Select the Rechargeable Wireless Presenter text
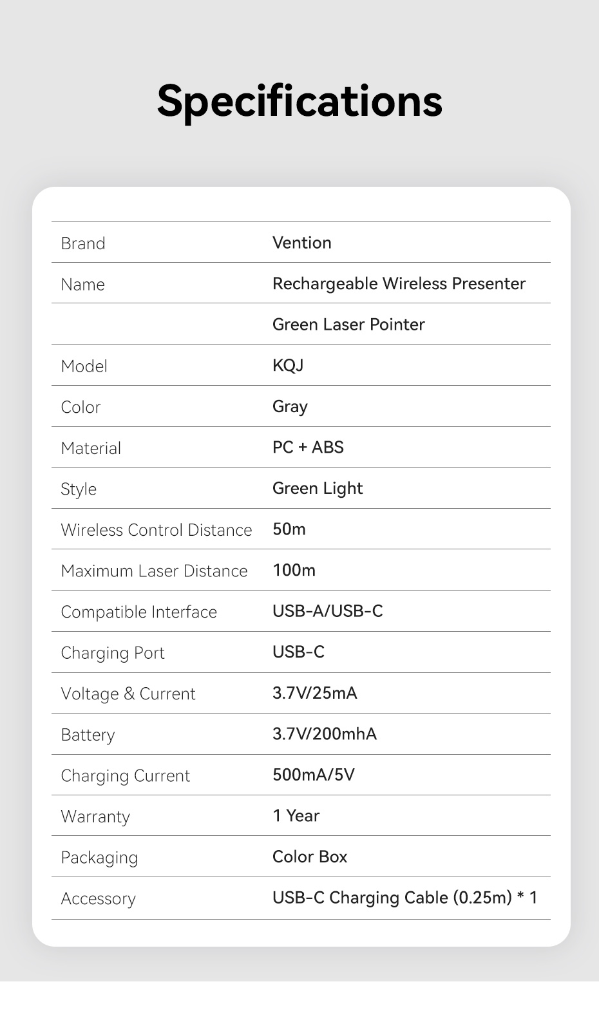Viewport: 599px width, 1013px height. click(x=399, y=284)
